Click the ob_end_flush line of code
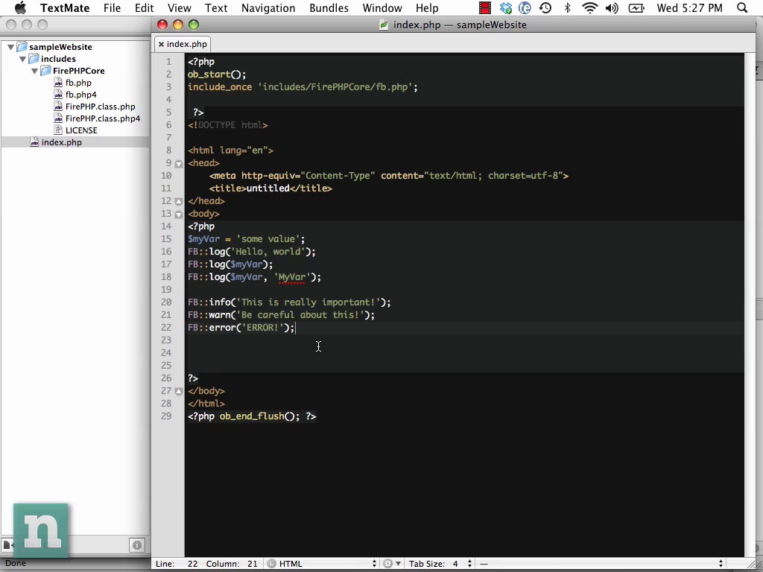The height and width of the screenshot is (572, 763). coord(252,416)
